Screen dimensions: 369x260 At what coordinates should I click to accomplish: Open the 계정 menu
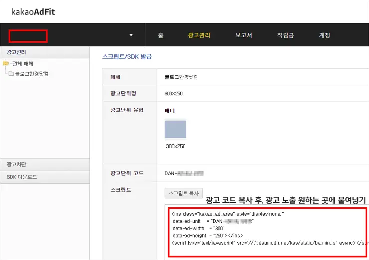(325, 35)
